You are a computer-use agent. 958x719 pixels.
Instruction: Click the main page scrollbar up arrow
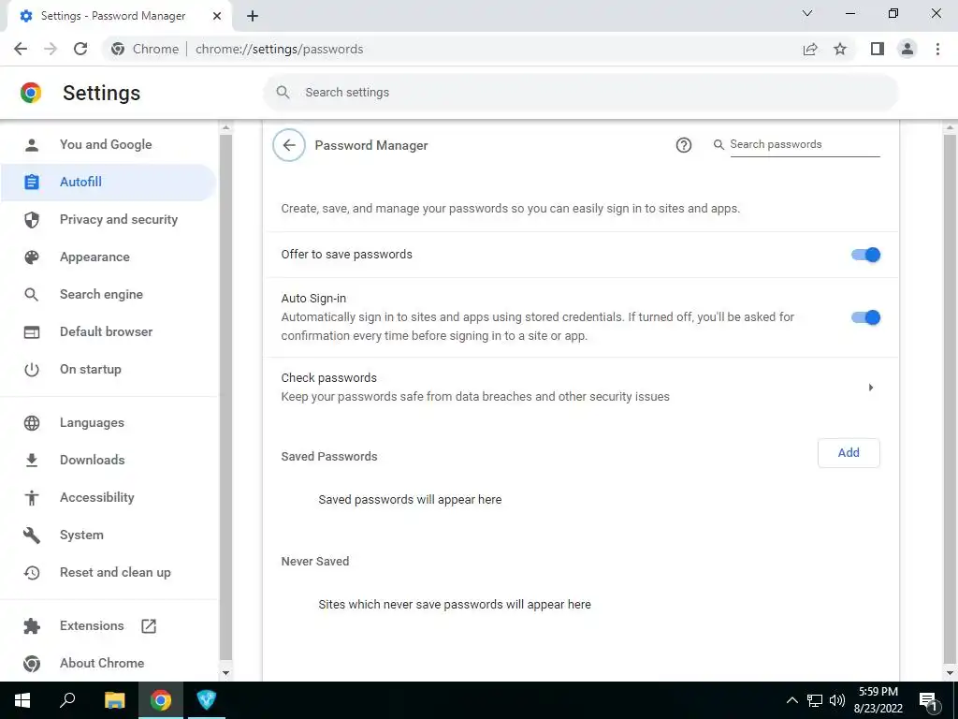[x=950, y=127]
